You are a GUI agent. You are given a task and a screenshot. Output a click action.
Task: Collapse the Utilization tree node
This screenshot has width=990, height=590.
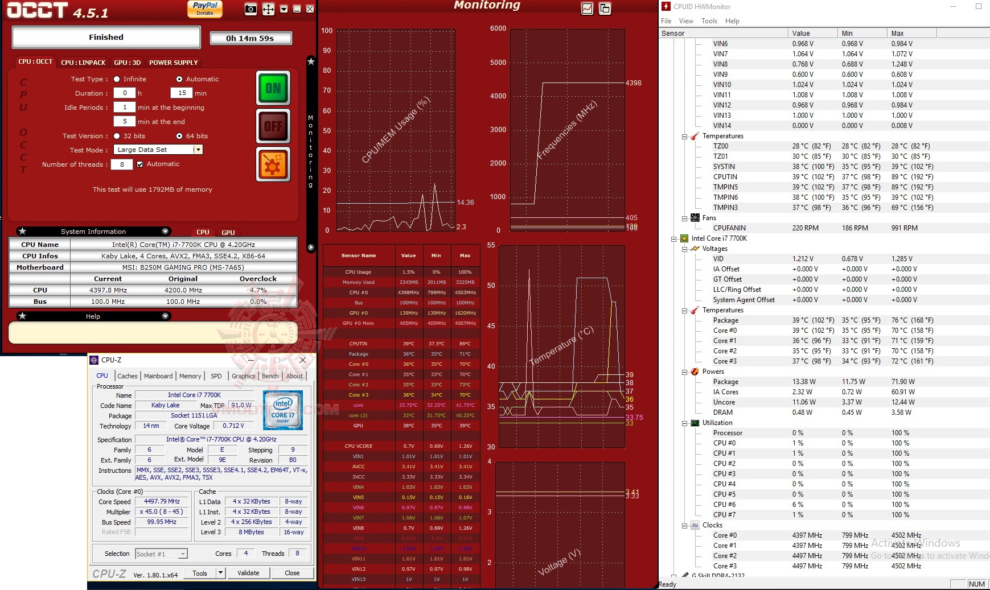684,423
